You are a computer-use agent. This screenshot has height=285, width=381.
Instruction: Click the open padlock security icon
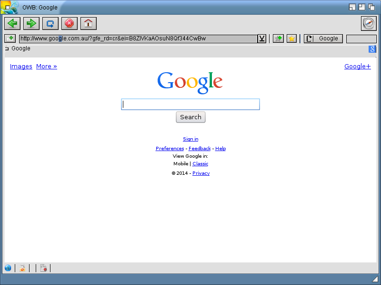tap(22, 268)
